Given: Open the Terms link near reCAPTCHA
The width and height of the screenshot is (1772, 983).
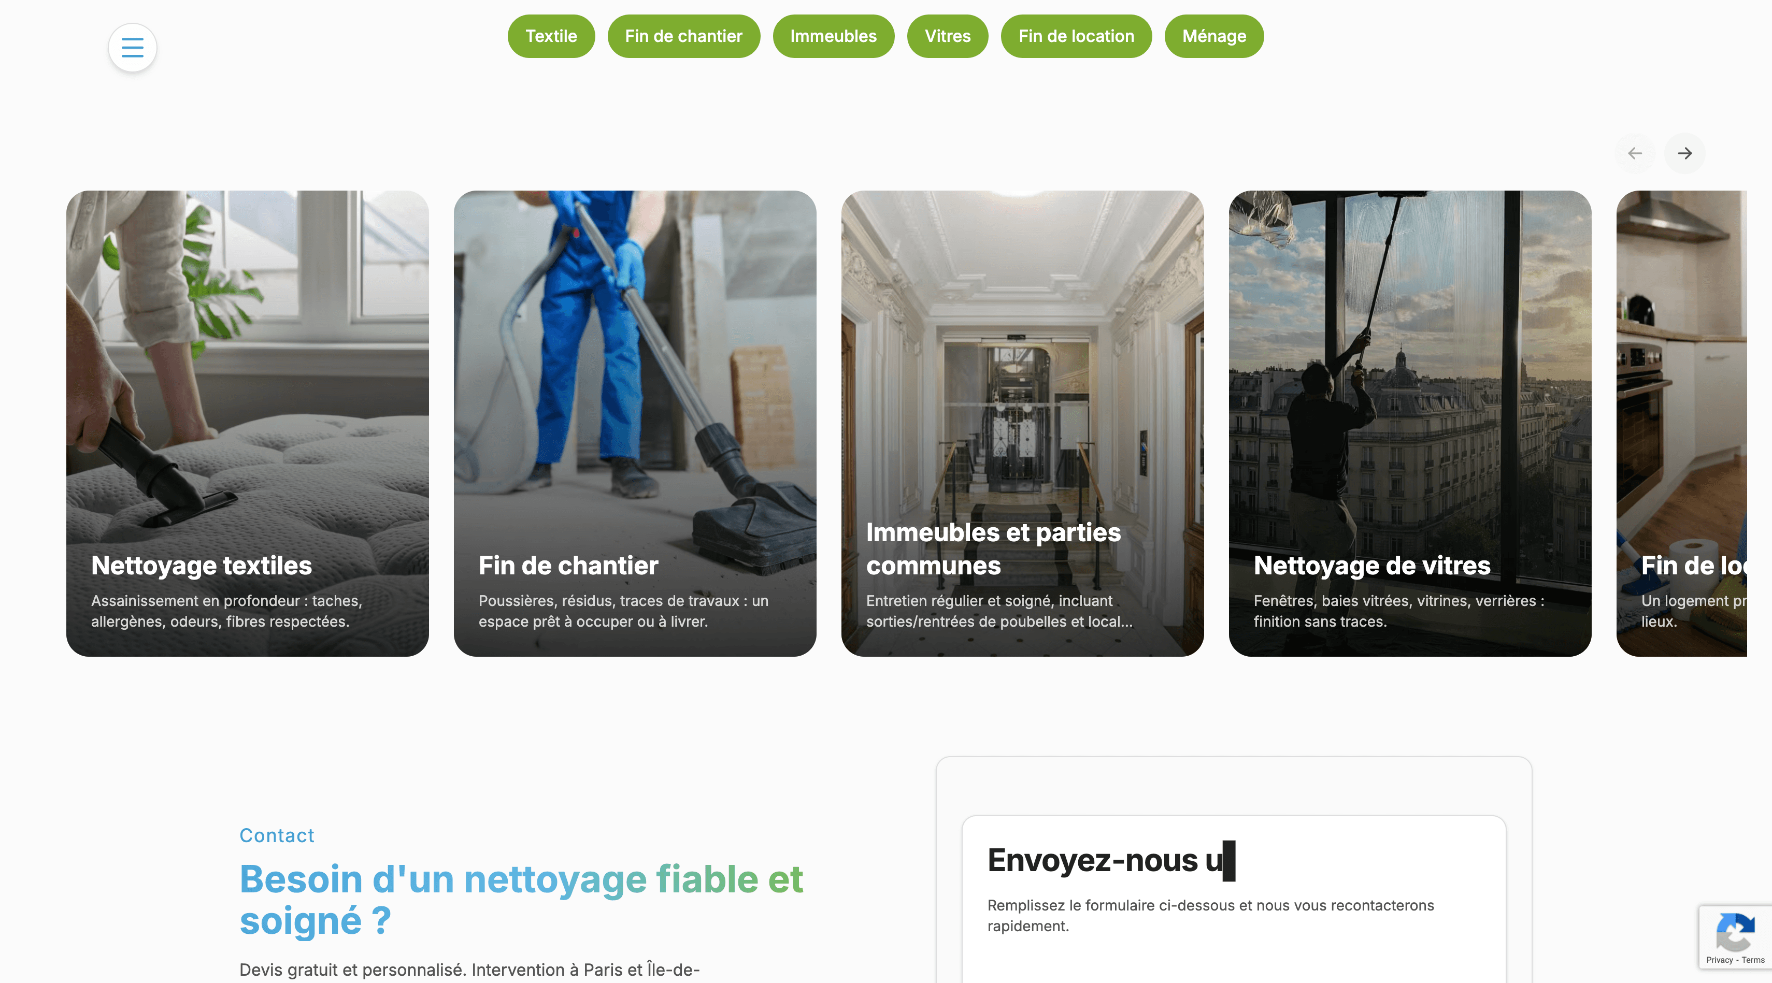Looking at the screenshot, I should (1755, 960).
